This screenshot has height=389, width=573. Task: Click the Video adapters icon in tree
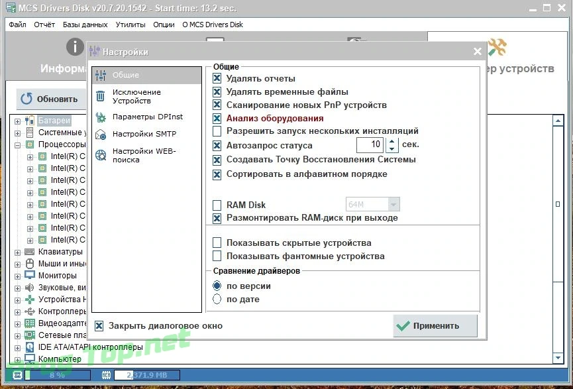tap(30, 323)
